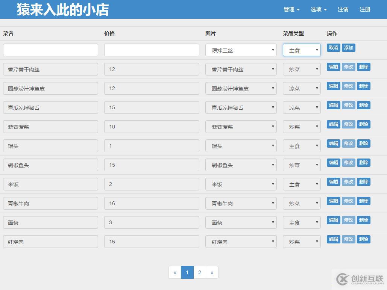
Task: Open type dropdown for 青椒牛肉 row
Action: pyautogui.click(x=302, y=203)
